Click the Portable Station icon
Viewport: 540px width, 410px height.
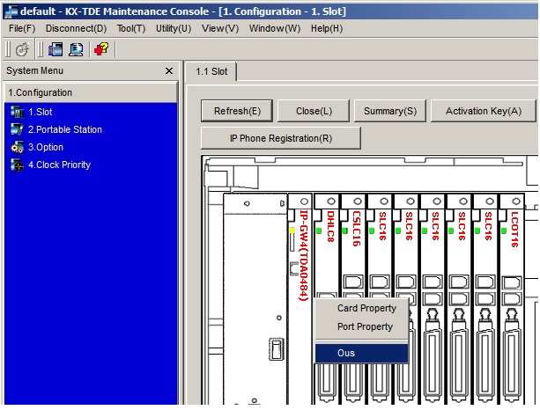17,129
